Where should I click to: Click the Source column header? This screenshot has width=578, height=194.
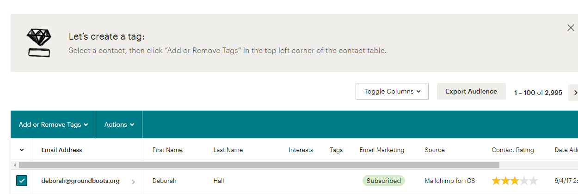435,150
